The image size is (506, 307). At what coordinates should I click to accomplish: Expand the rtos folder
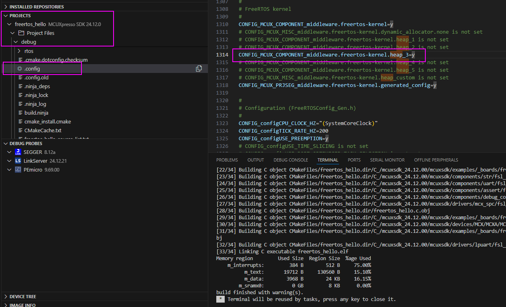click(x=19, y=51)
